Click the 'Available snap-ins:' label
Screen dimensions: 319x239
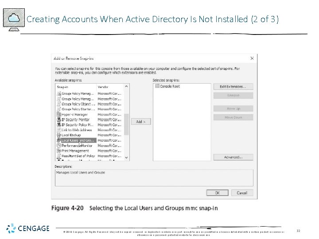coord(68,80)
